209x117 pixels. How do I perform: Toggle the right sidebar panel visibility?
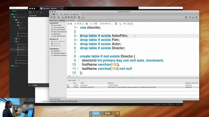click(x=196, y=17)
